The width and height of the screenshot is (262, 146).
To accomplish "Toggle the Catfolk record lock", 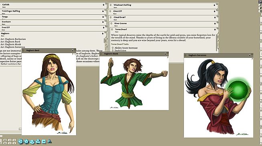I will tap(103, 5).
